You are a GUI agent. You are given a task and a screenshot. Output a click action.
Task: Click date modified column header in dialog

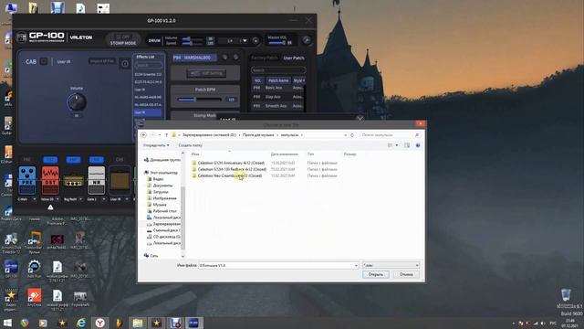point(285,154)
